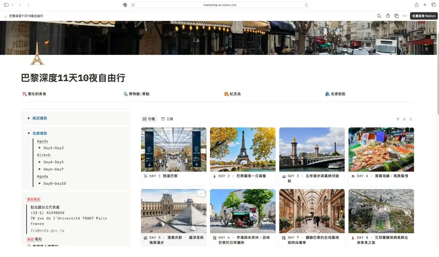439x257 pixels.
Task: Switch to the 日曆 calendar view tab
Action: 167,119
